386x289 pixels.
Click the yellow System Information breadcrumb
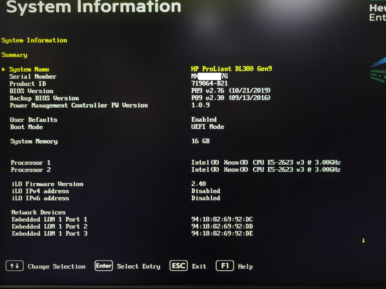[x=34, y=40]
